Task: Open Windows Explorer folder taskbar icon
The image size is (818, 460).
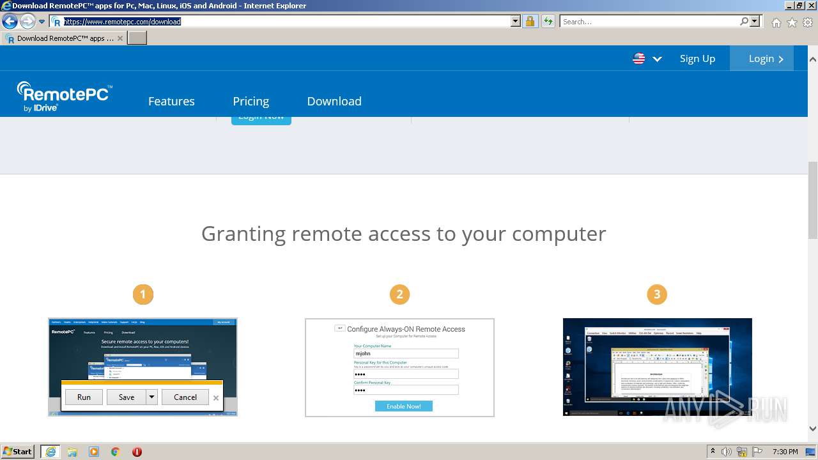Action: tap(72, 452)
